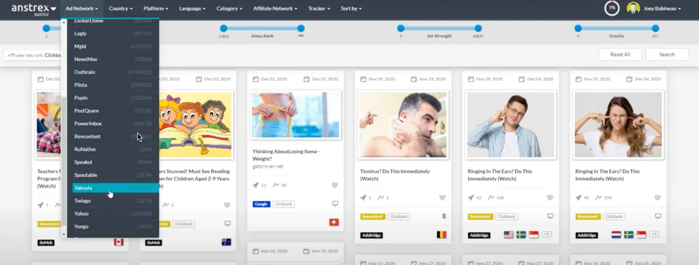Open the Country filter dropdown
This screenshot has width=699, height=265.
pyautogui.click(x=121, y=9)
